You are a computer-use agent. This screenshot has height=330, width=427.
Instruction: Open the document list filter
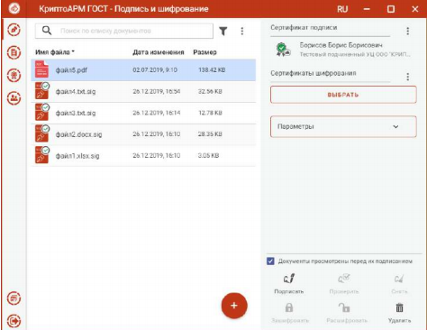coord(223,31)
